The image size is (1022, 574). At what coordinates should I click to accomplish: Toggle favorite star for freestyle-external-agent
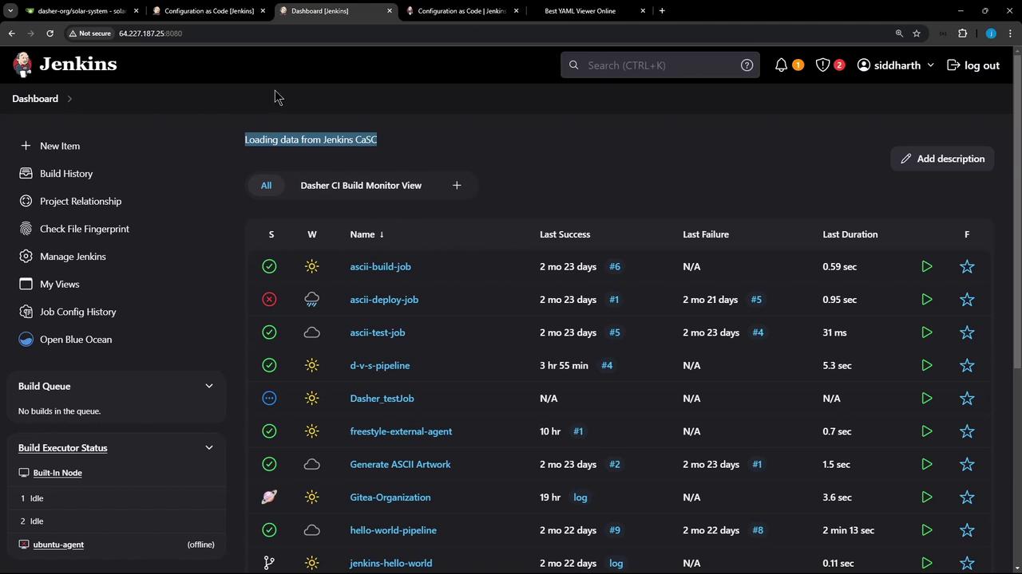(967, 431)
